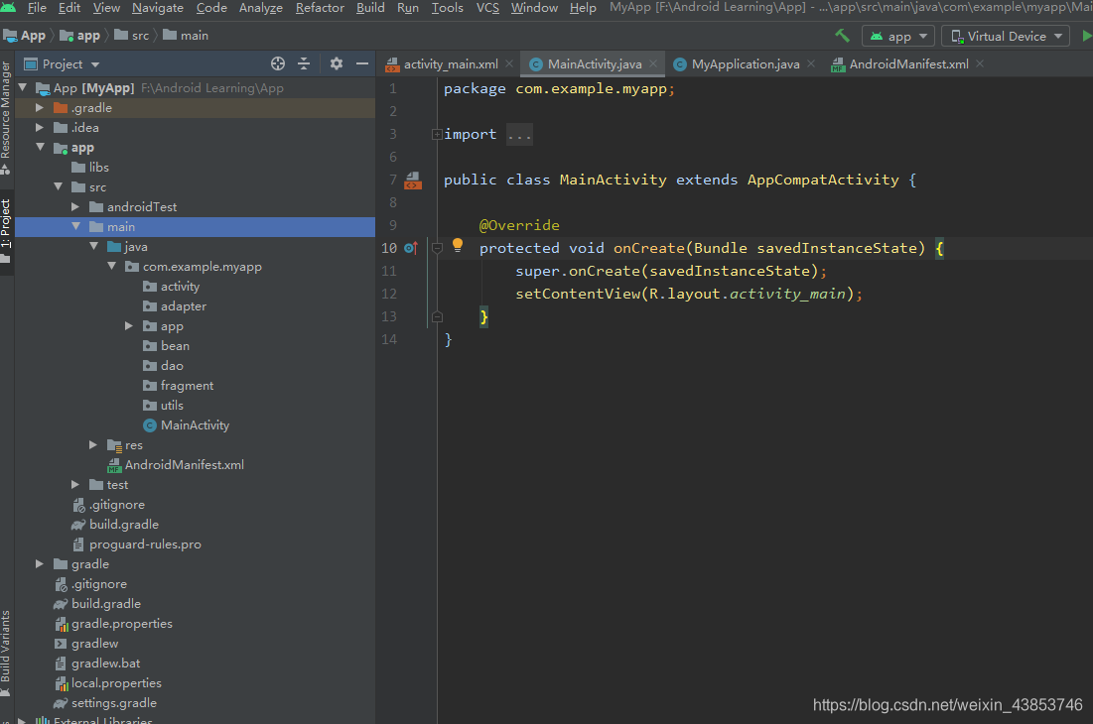This screenshot has height=724, width=1093.
Task: Collapse the app module folder
Action: pyautogui.click(x=40, y=148)
